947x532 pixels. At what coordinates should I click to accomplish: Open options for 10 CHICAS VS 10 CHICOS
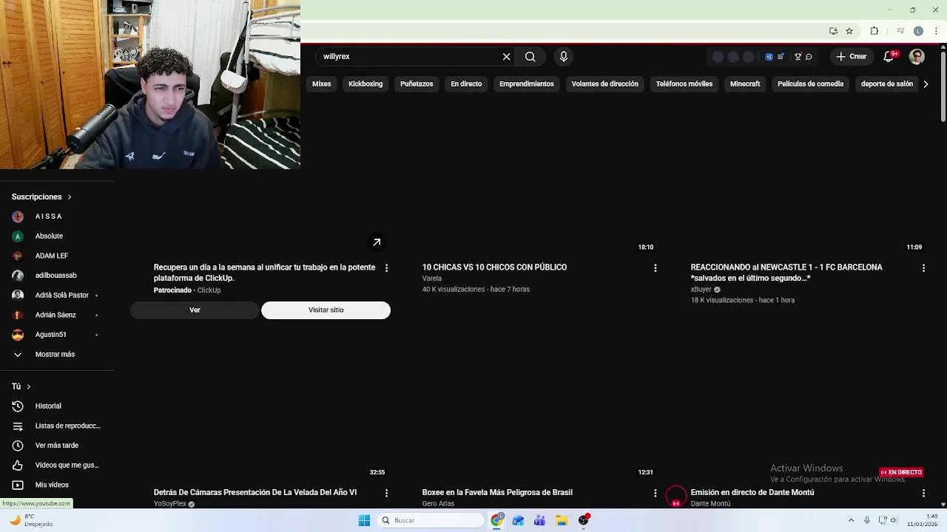(x=655, y=268)
